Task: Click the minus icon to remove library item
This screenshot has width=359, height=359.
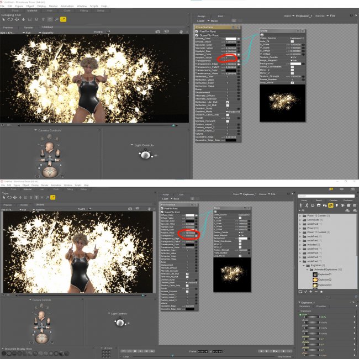Action: click(316, 292)
